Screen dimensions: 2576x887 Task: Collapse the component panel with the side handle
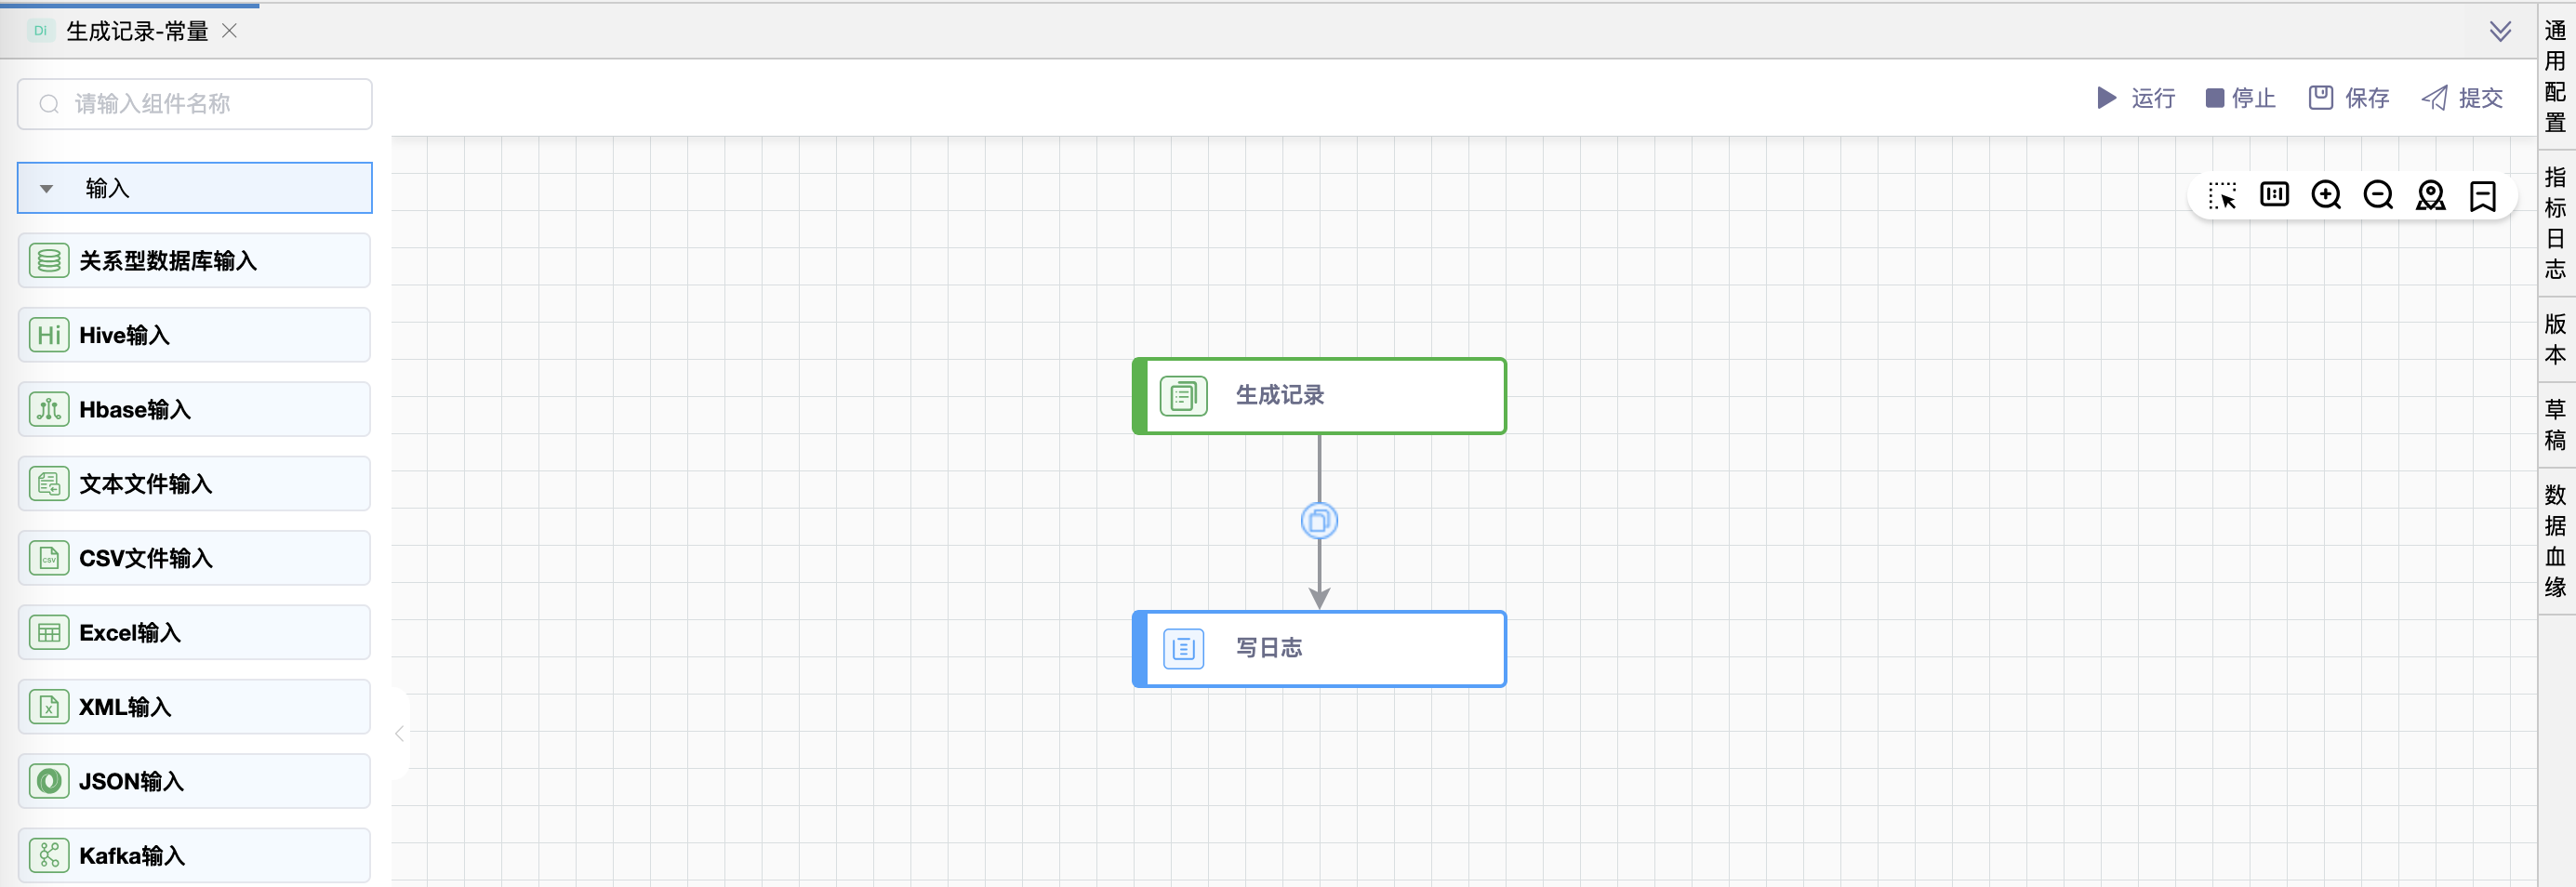pyautogui.click(x=399, y=733)
